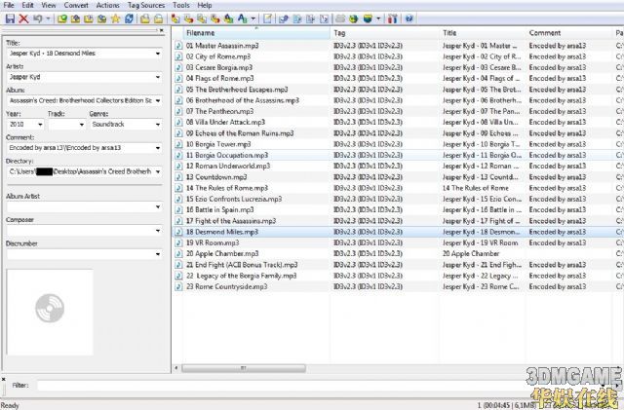624x410 pixels.
Task: Click the blue Refresh arrows icon
Action: click(129, 19)
